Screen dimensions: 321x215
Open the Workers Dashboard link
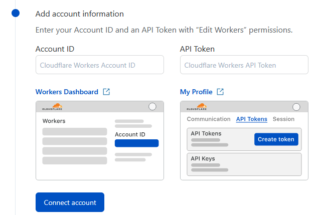tap(67, 92)
